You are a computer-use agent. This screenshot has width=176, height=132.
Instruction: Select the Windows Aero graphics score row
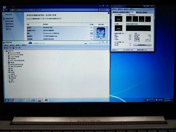point(60,33)
